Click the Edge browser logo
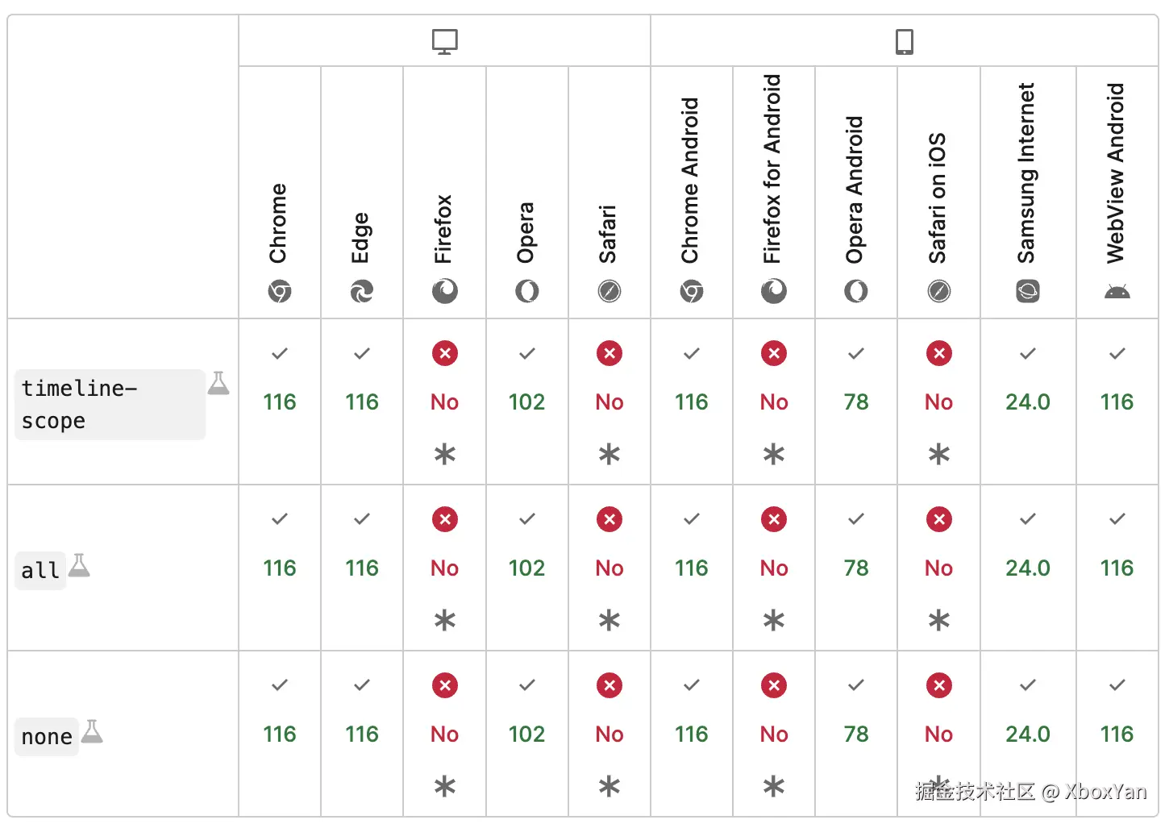The image size is (1169, 824). tap(362, 291)
